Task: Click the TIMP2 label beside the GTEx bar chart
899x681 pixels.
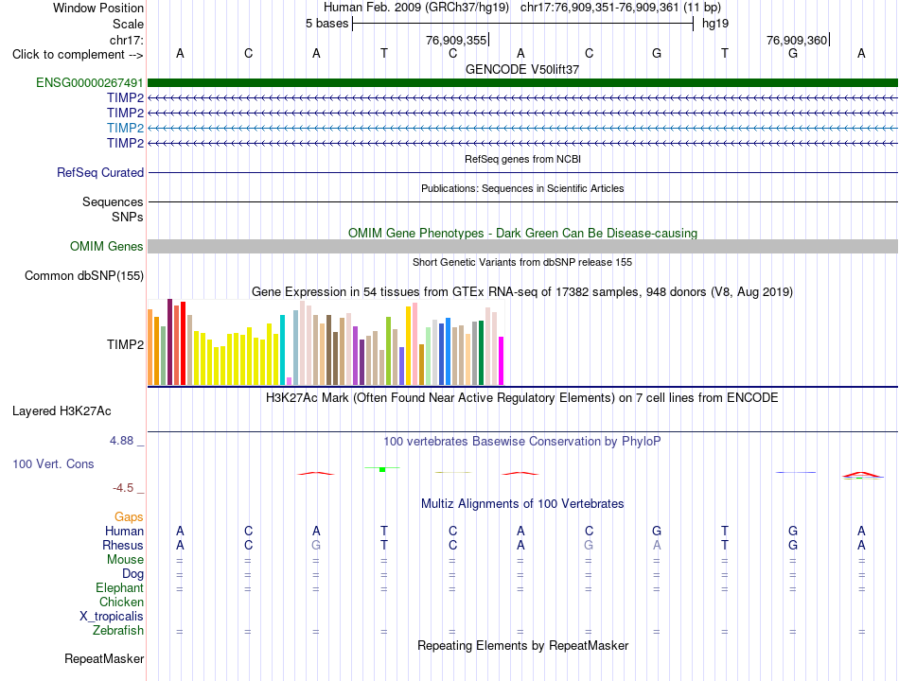Action: pyautogui.click(x=125, y=344)
